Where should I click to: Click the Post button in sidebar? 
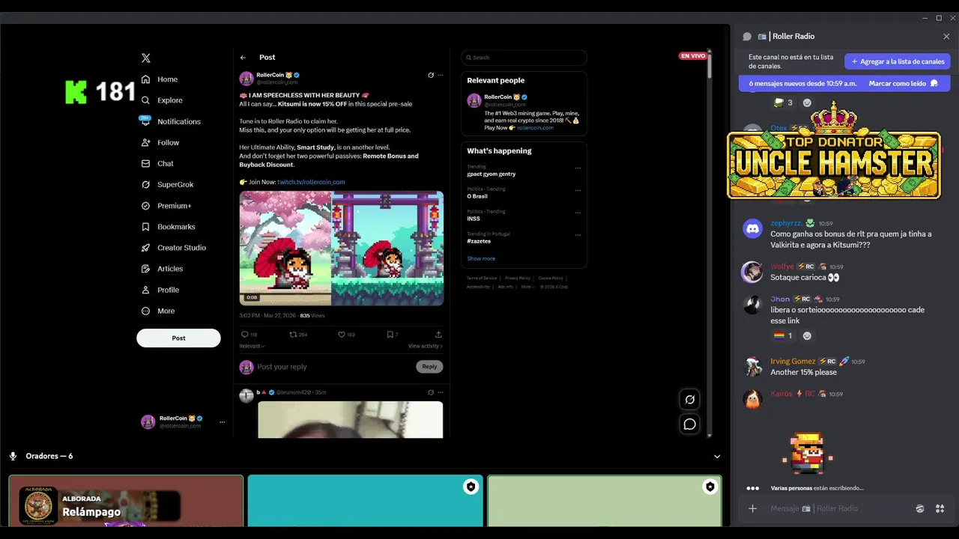[178, 338]
